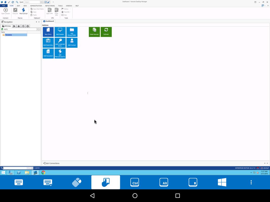Switch to the VIEW ribbon tab
270x202 pixels.
click(x=25, y=6)
